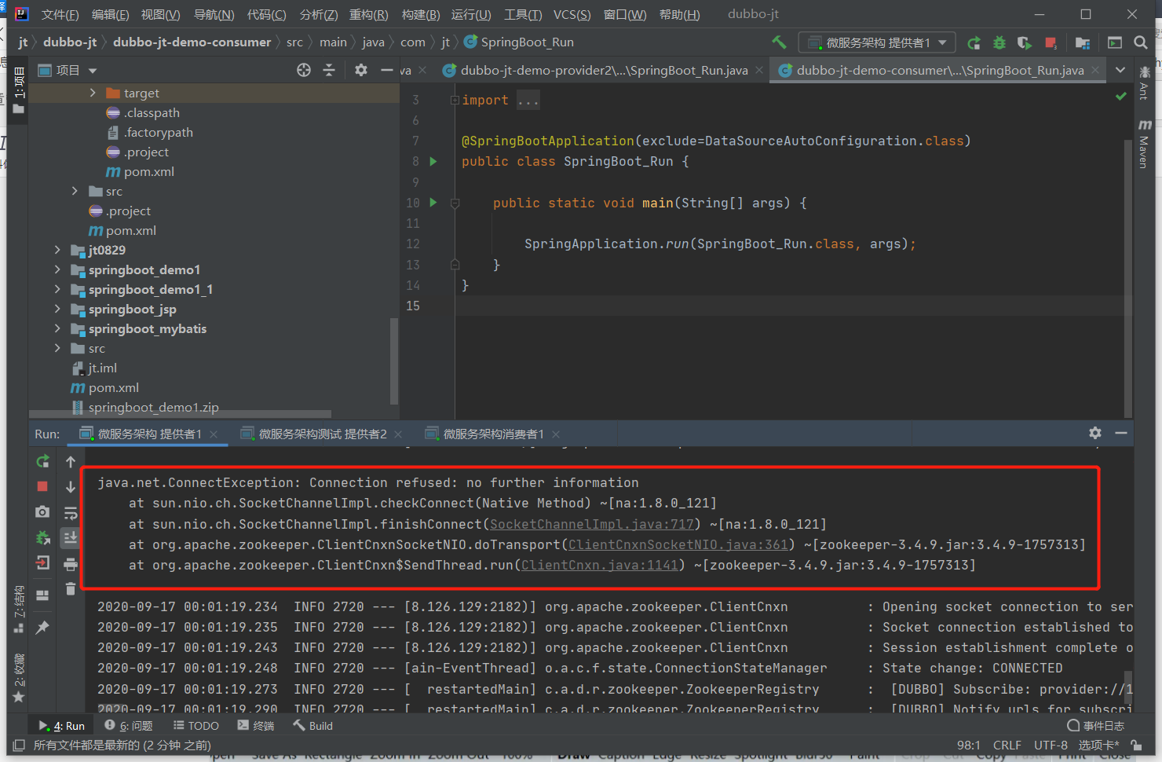
Task: Click the red Stop icon in the Run panel
Action: click(x=42, y=486)
